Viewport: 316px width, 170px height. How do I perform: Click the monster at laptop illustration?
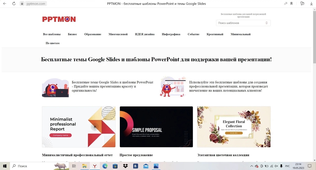click(55, 88)
